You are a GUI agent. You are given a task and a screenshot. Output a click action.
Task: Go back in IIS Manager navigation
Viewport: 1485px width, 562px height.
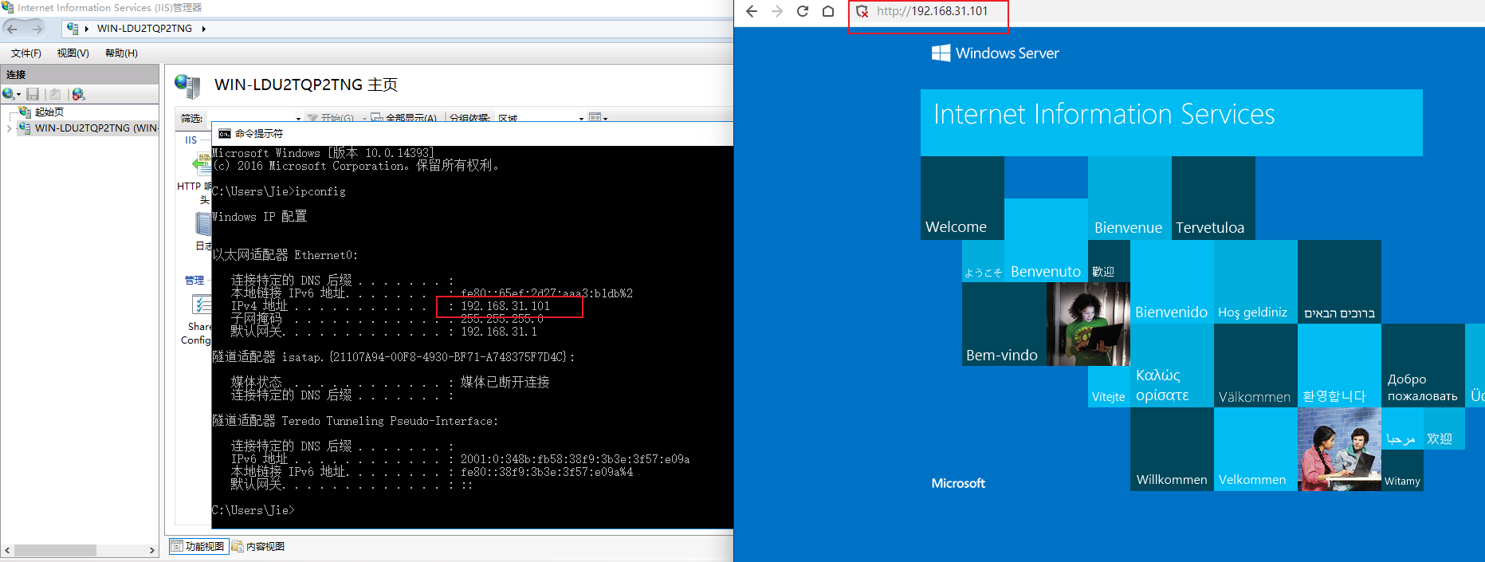click(12, 29)
